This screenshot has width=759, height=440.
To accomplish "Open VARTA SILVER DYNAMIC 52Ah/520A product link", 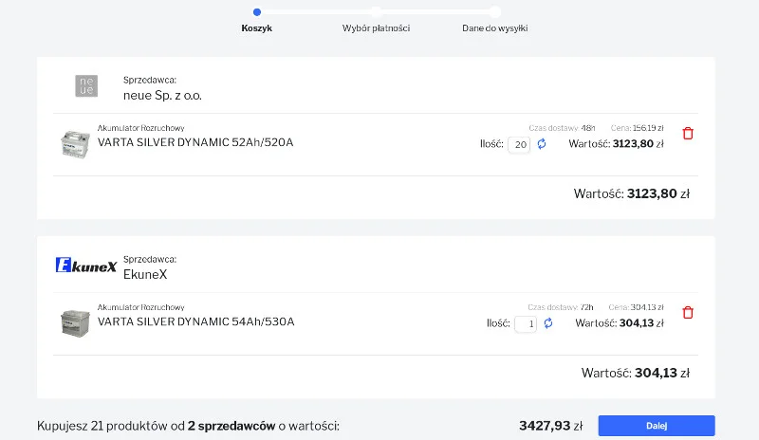I will [x=195, y=142].
